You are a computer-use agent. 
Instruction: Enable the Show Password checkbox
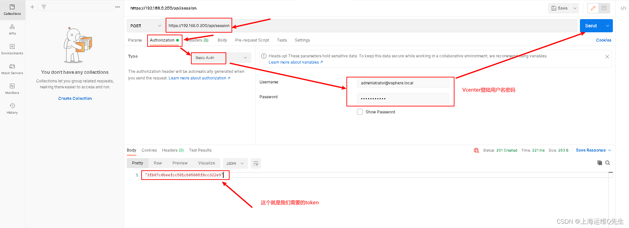pyautogui.click(x=360, y=112)
